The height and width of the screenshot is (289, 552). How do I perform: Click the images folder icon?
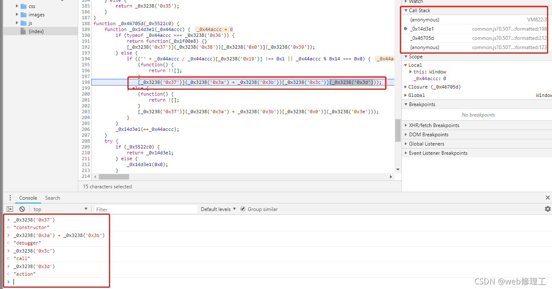tap(24, 15)
